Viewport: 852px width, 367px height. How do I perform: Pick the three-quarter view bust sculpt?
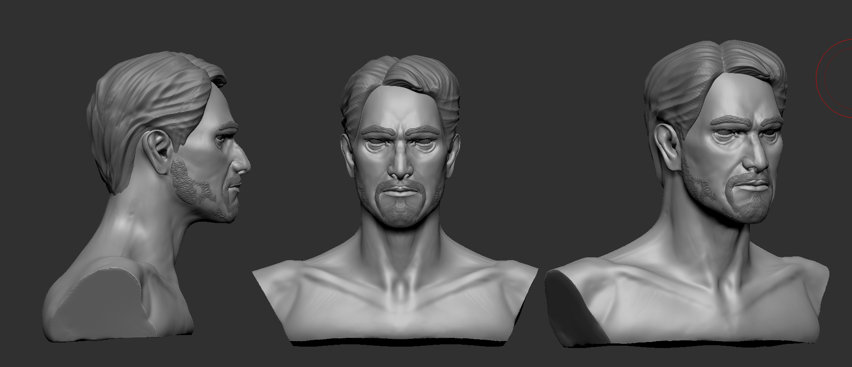pos(687,194)
